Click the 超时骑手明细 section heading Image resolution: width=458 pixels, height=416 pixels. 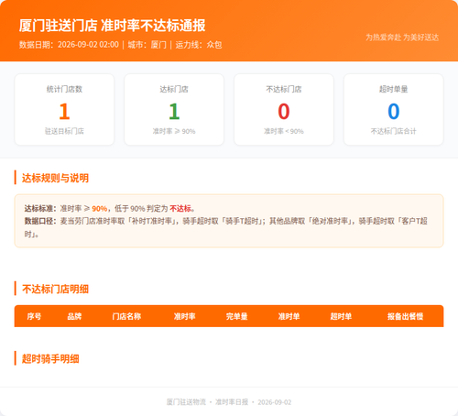tap(50, 358)
